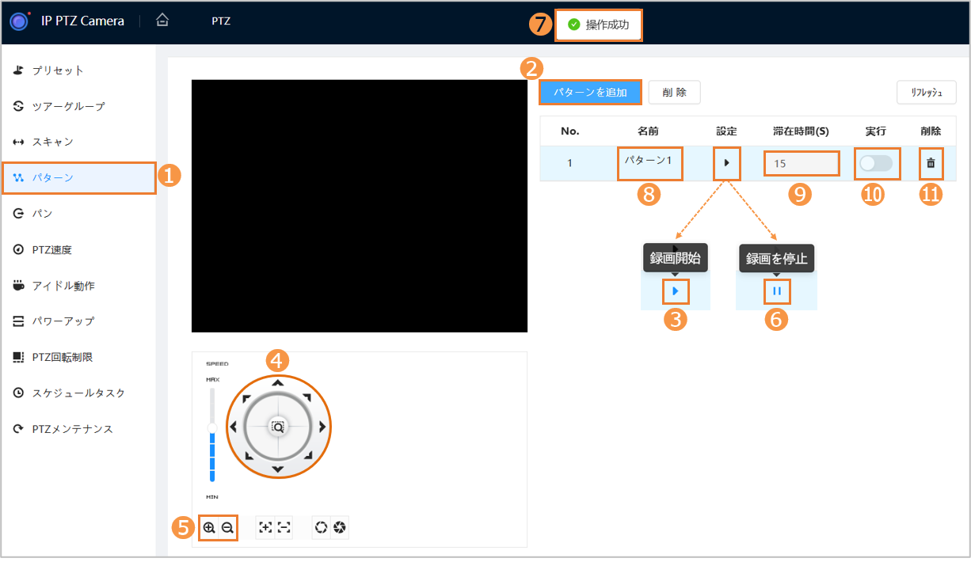The width and height of the screenshot is (971, 562).
Task: Close the iris with the closed-aperture icon
Action: (340, 528)
